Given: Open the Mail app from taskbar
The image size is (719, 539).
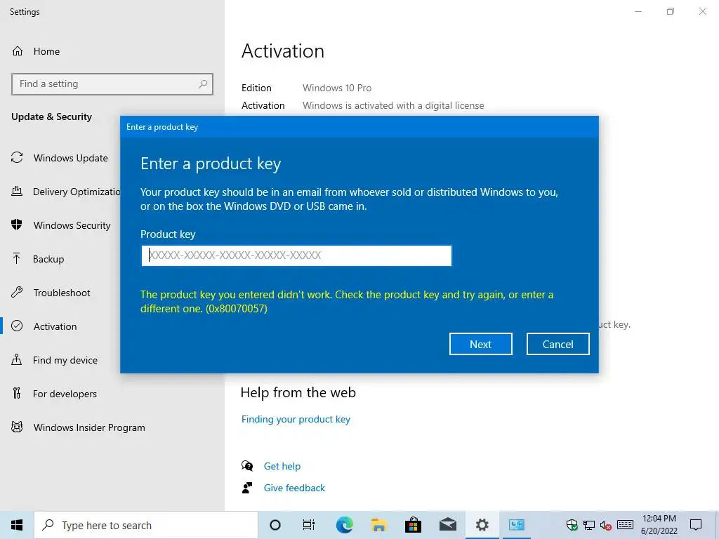Looking at the screenshot, I should click(x=447, y=525).
